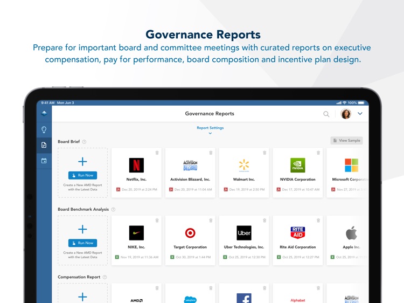404x303 pixels.
Task: Open the Walmart Inc. report card
Action: [x=244, y=173]
